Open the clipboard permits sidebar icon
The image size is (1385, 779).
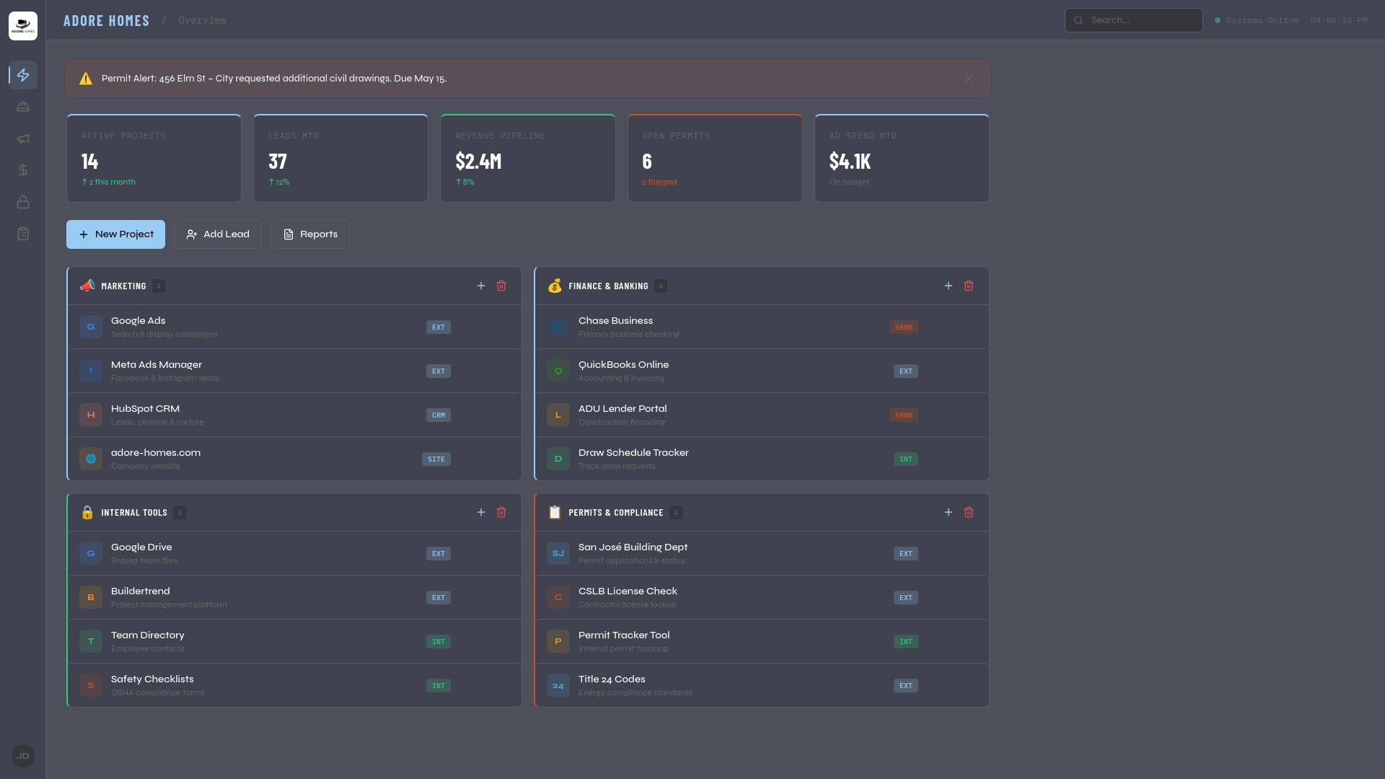click(23, 234)
